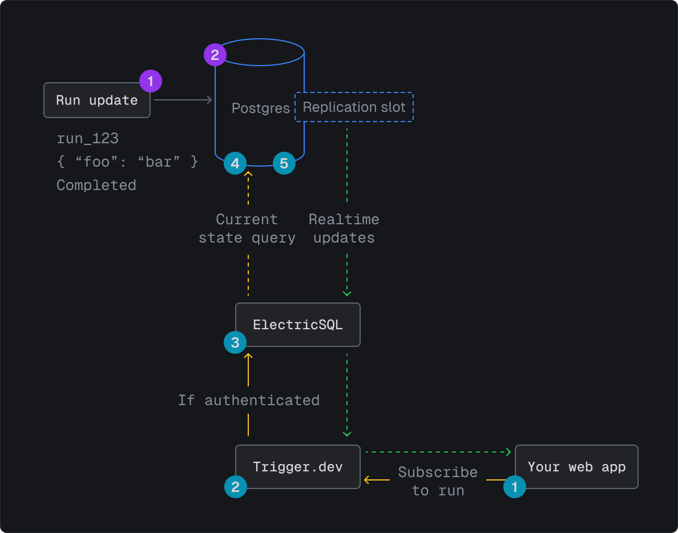Click the run_123 text

87,138
